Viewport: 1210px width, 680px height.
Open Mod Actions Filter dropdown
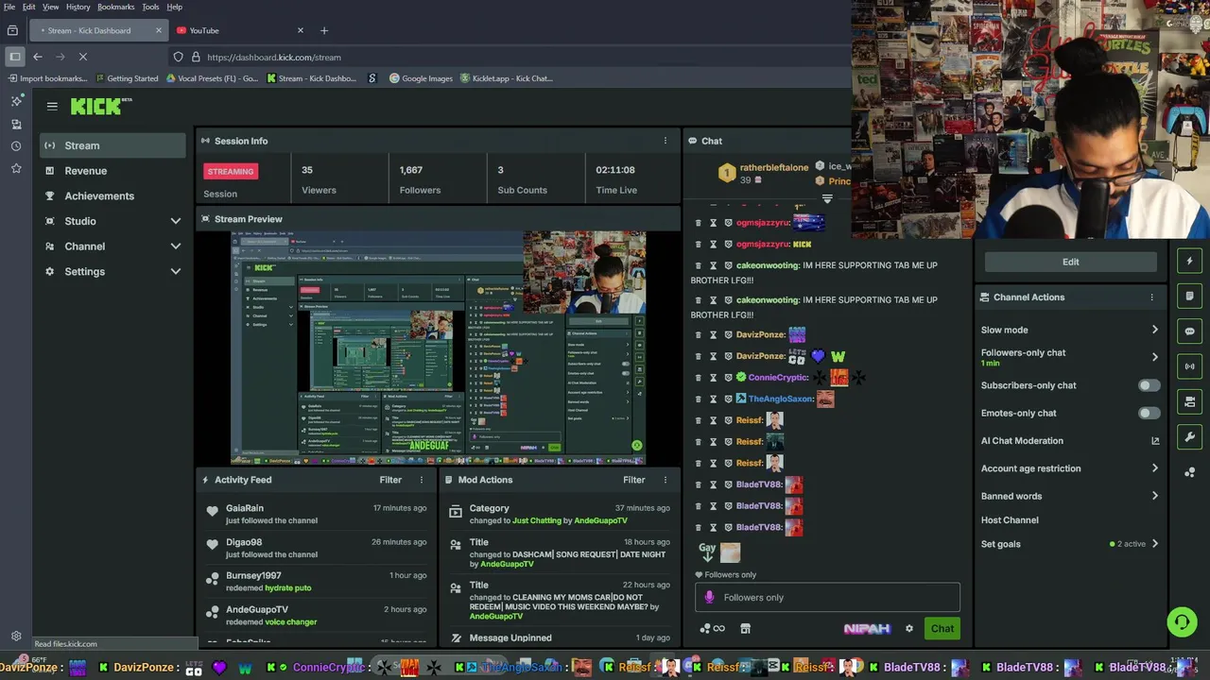[633, 480]
